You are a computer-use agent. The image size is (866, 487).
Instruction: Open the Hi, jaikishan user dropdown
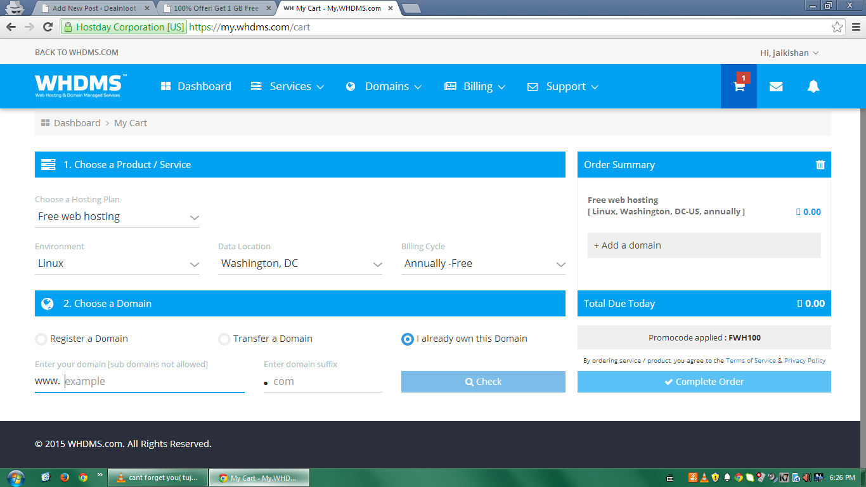click(x=789, y=53)
